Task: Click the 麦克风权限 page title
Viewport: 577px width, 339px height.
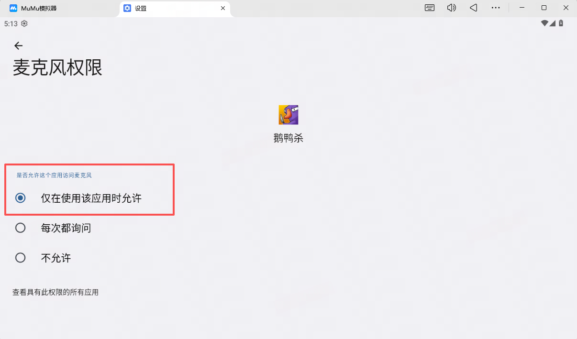Action: tap(57, 68)
